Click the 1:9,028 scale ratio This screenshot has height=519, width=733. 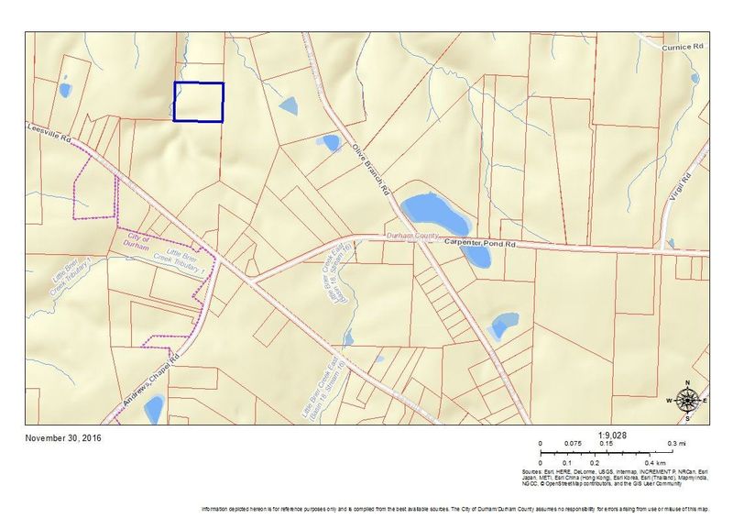612,435
